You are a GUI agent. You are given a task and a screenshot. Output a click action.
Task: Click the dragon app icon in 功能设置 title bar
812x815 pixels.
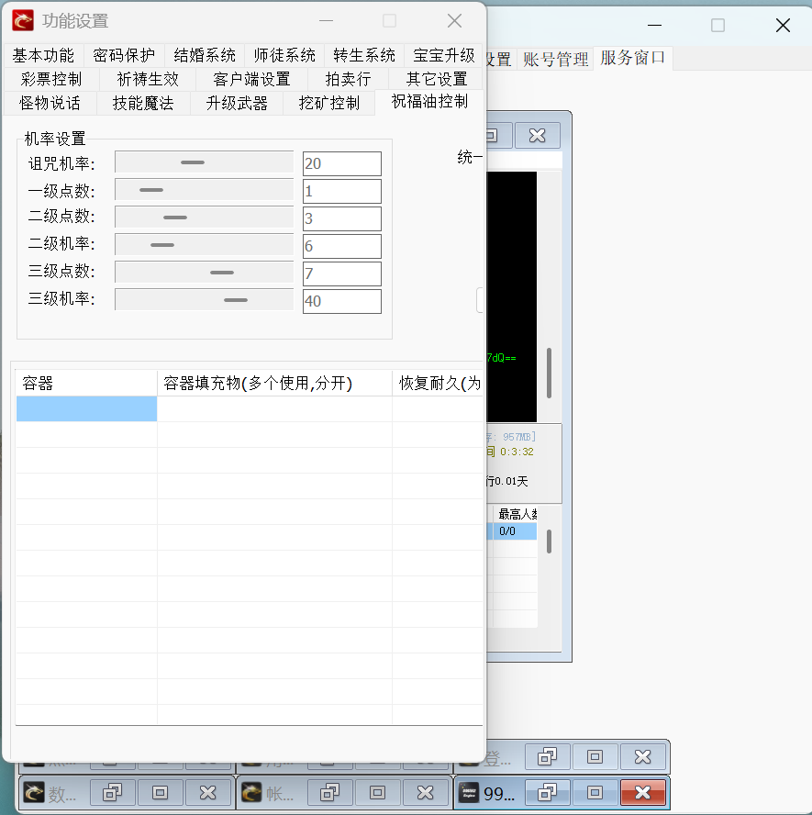(23, 21)
